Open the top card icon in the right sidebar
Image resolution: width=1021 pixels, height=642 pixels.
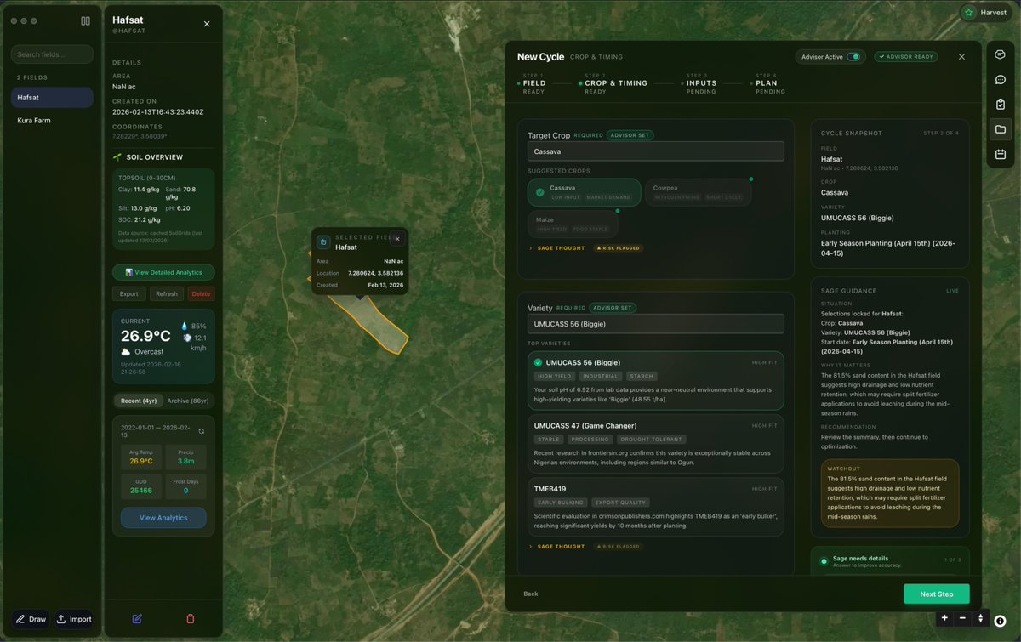pyautogui.click(x=1000, y=54)
